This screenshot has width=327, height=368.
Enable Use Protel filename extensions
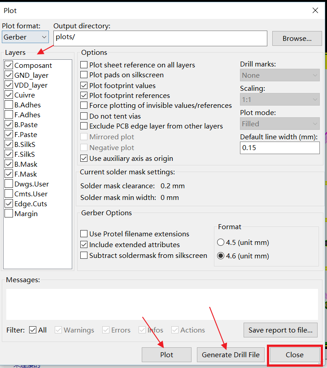tap(84, 234)
